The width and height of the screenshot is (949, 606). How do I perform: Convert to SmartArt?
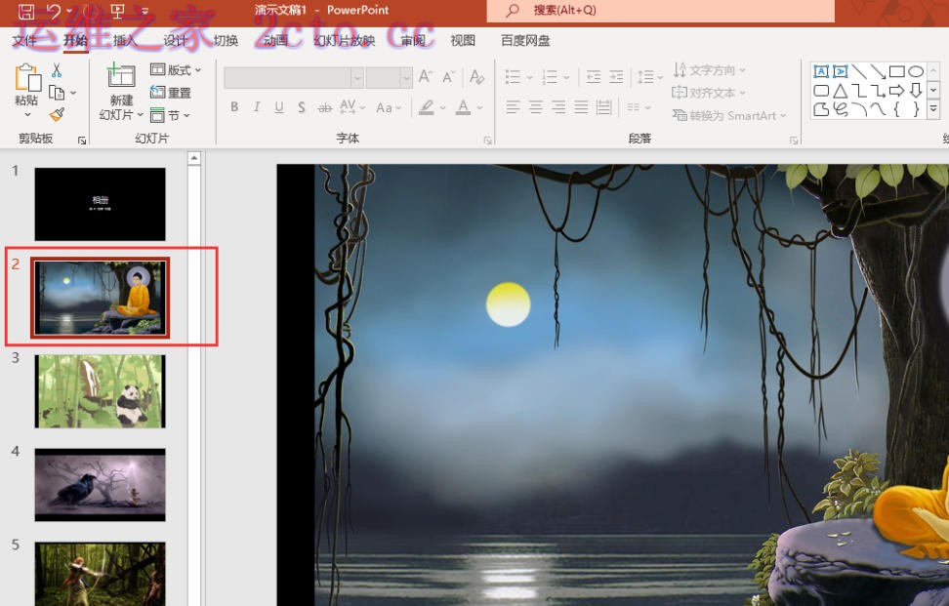[x=728, y=115]
